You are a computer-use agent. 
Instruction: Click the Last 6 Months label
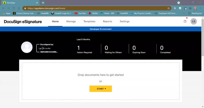83,39
